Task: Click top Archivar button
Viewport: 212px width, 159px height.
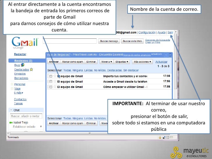Action: coord(54,62)
